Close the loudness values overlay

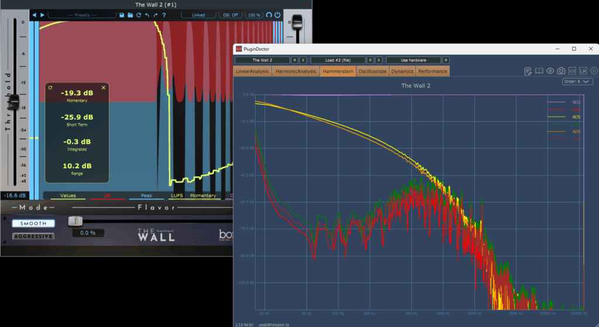tap(104, 87)
